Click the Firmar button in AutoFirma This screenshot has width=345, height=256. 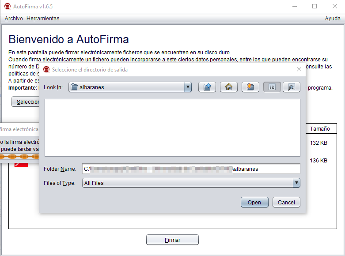pos(172,240)
